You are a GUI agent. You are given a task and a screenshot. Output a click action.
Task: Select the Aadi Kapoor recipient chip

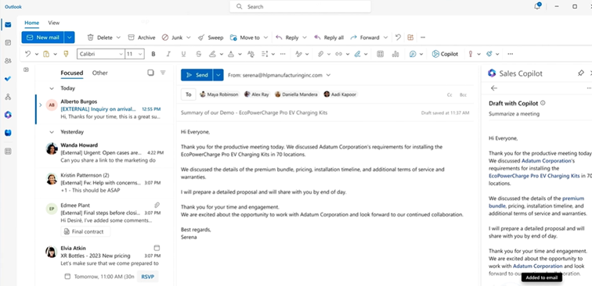point(340,95)
